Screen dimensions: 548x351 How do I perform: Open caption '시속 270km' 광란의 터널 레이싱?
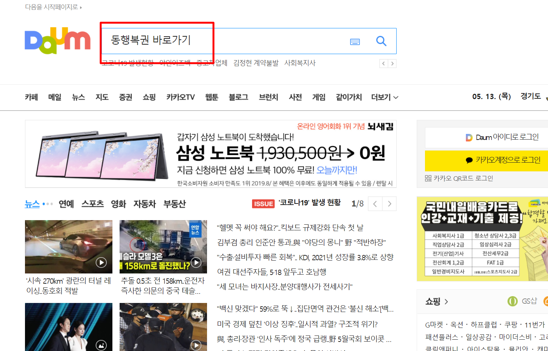pyautogui.click(x=68, y=286)
